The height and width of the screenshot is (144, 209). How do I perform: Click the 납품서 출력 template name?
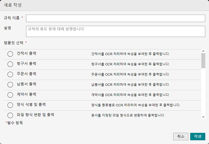tap(26, 84)
